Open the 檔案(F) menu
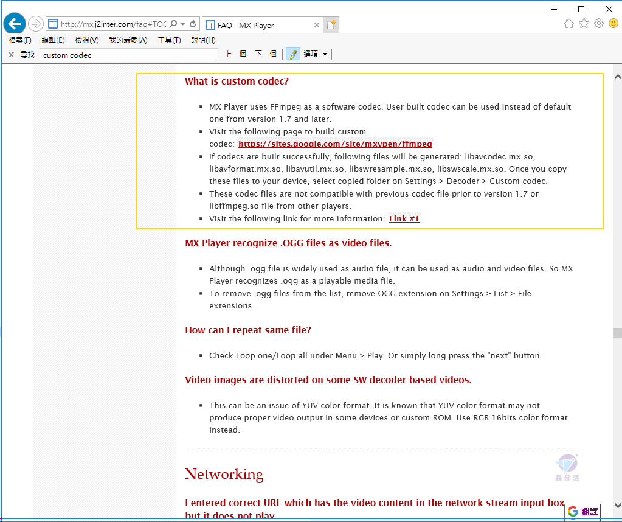The image size is (622, 522). click(x=20, y=40)
